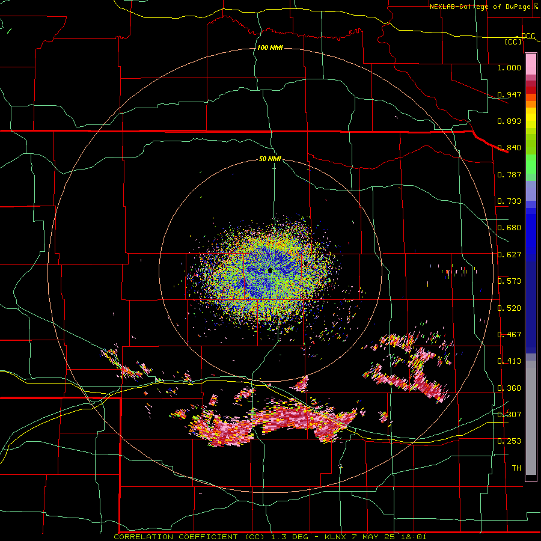The image size is (541, 541).
Task: Click the 0.947 legend value
Action: point(509,94)
